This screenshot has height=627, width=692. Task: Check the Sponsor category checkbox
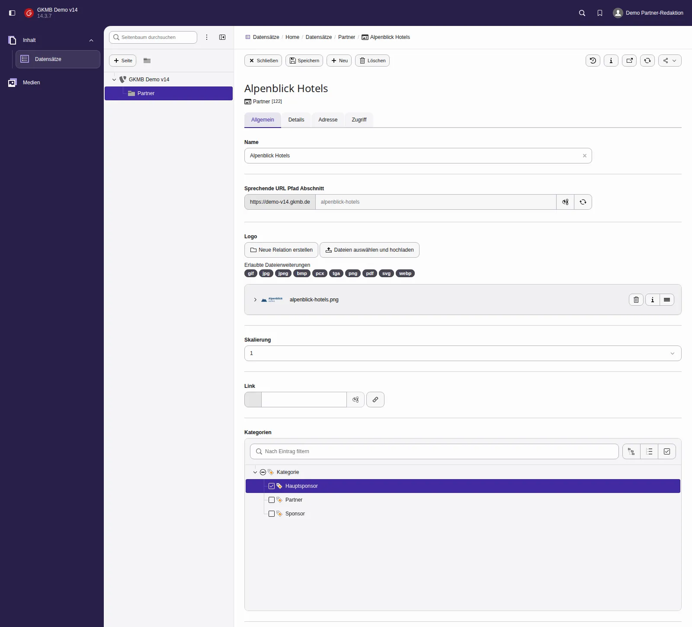pos(272,514)
